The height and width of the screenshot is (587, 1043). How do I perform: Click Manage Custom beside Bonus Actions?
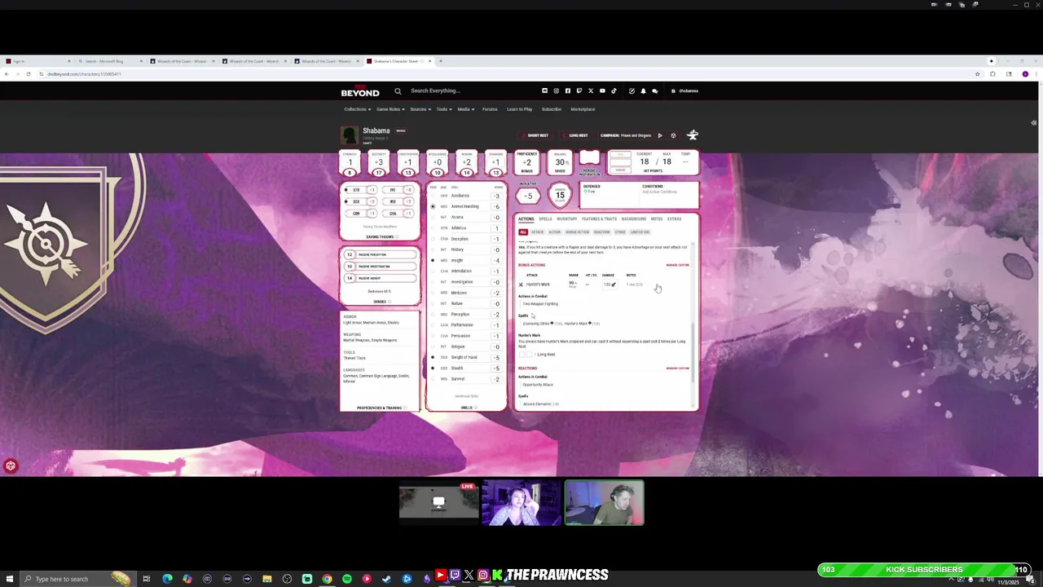coord(677,265)
